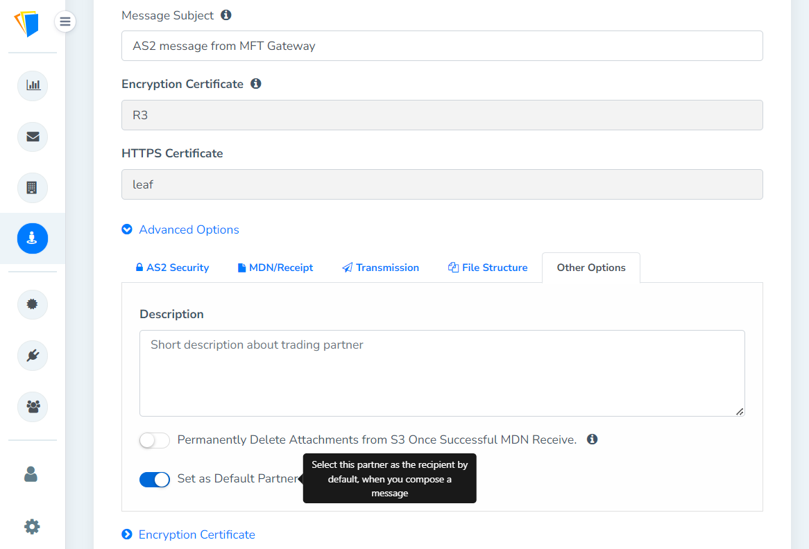Image resolution: width=809 pixels, height=549 pixels.
Task: Toggle the hamburger menu button
Action: point(65,21)
